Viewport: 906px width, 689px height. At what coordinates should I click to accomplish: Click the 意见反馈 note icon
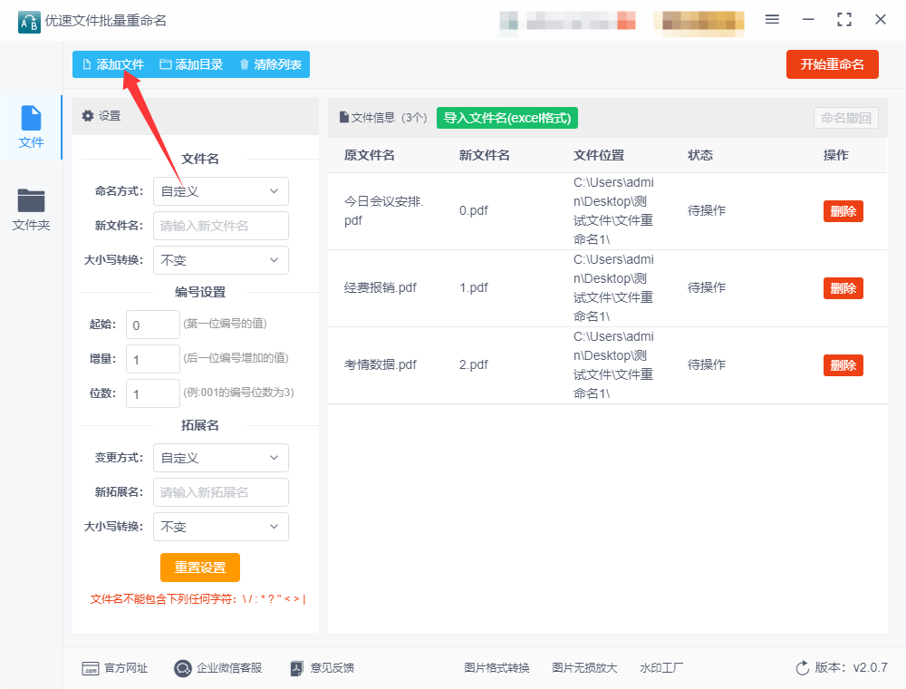(x=296, y=669)
